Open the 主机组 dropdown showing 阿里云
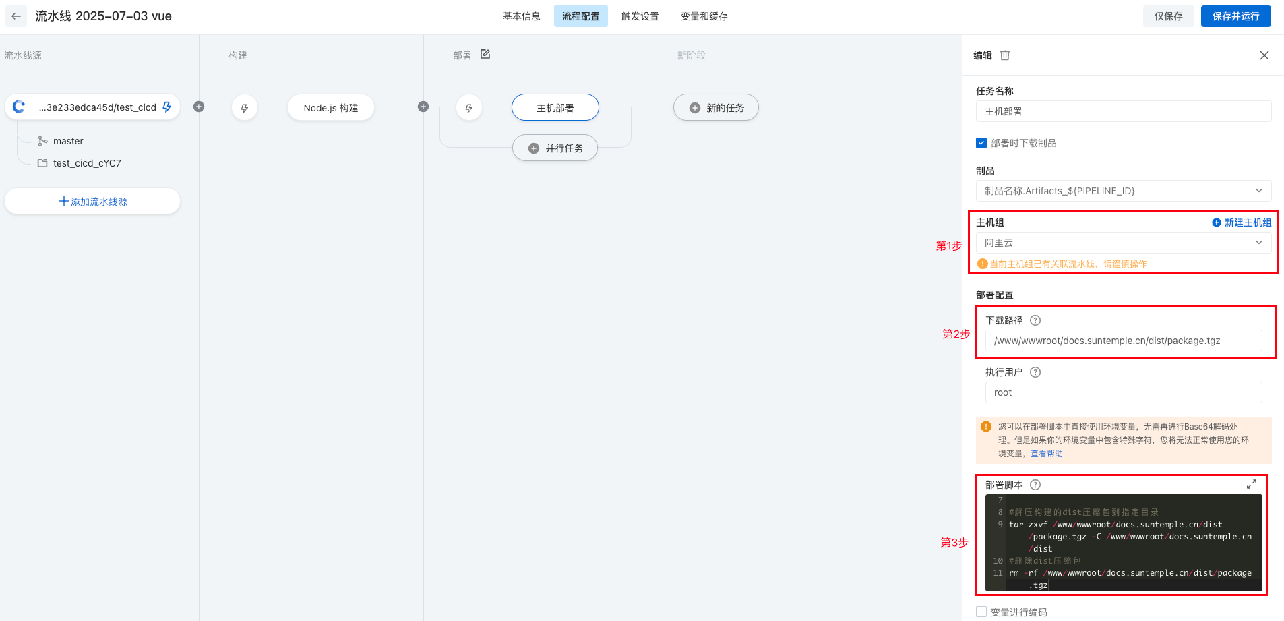Screen dimensions: 1284x621 (x=1123, y=243)
